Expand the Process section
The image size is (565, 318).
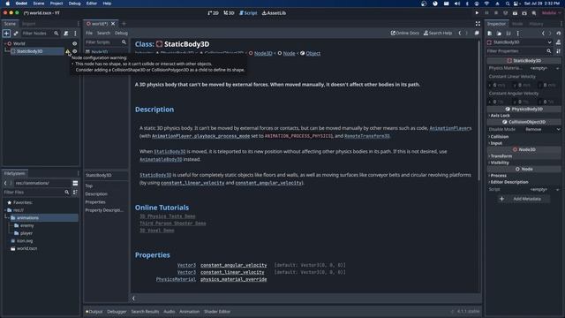(x=498, y=176)
